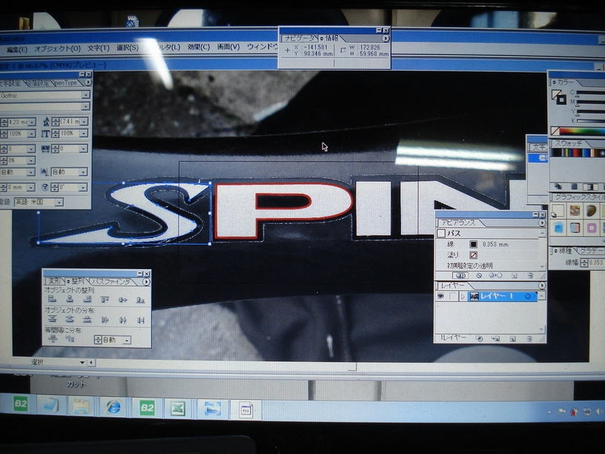Open the 英語:米国 language dropdown
This screenshot has width=605, height=454.
click(x=59, y=202)
